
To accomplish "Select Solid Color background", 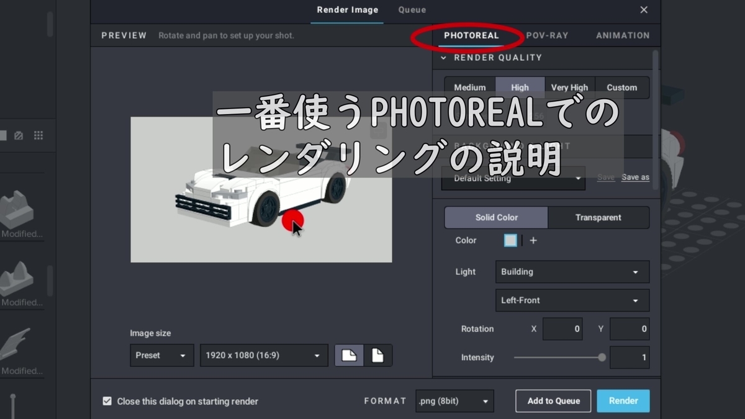I will tap(497, 218).
